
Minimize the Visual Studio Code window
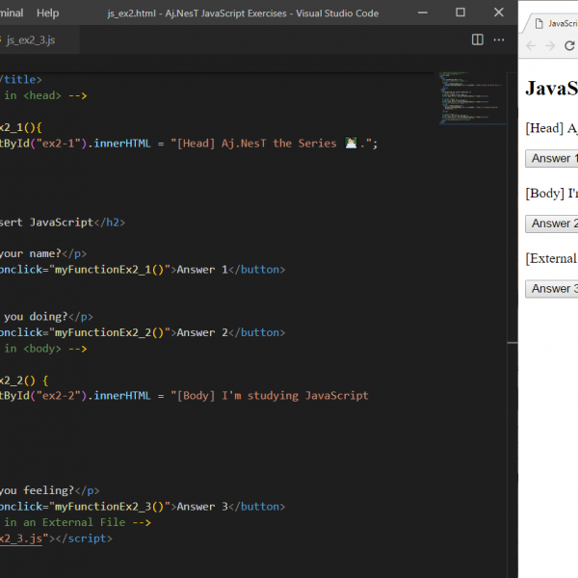click(x=422, y=13)
